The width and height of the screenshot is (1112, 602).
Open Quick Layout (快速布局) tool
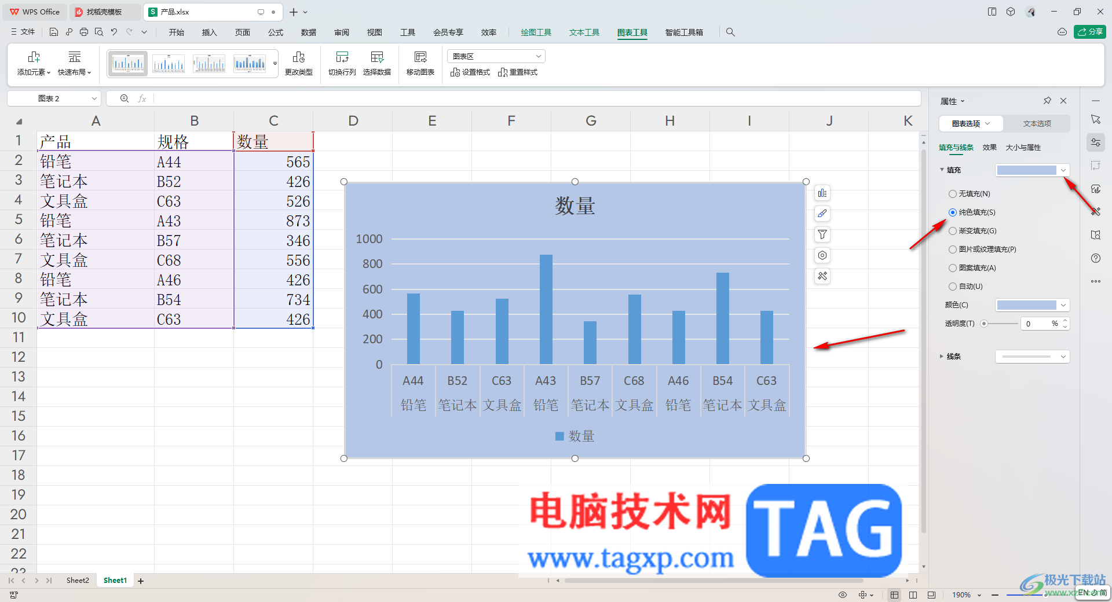[x=74, y=64]
